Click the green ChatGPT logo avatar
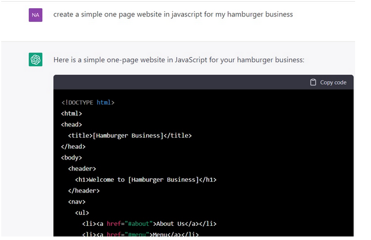The width and height of the screenshot is (371, 240). coord(35,59)
